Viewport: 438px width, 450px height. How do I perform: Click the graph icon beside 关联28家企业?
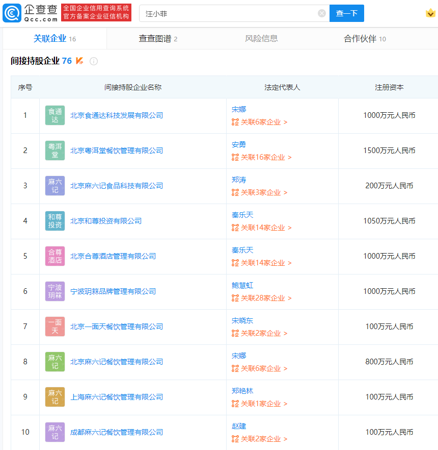[235, 298]
